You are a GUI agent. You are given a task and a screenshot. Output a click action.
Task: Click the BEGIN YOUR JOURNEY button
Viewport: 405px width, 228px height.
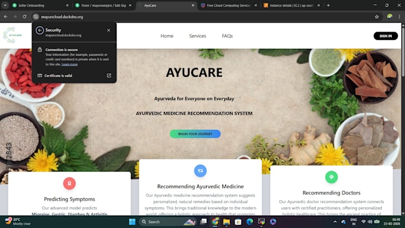click(x=195, y=134)
